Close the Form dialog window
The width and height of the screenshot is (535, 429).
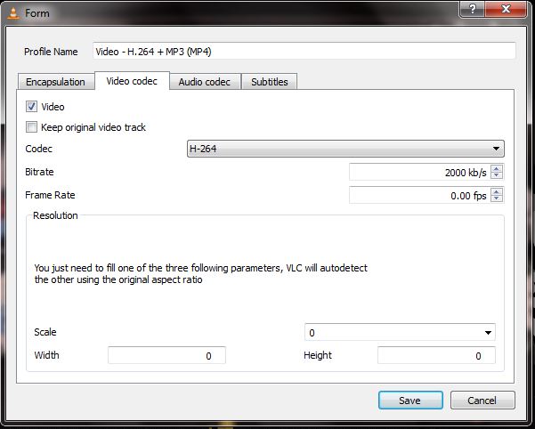[506, 9]
